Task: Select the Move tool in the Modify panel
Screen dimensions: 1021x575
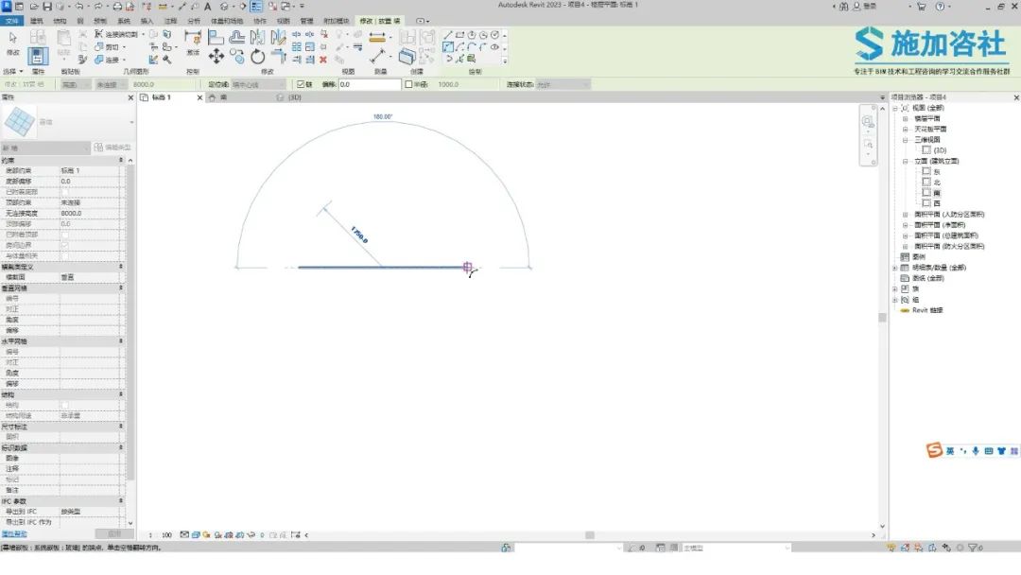Action: coord(216,57)
